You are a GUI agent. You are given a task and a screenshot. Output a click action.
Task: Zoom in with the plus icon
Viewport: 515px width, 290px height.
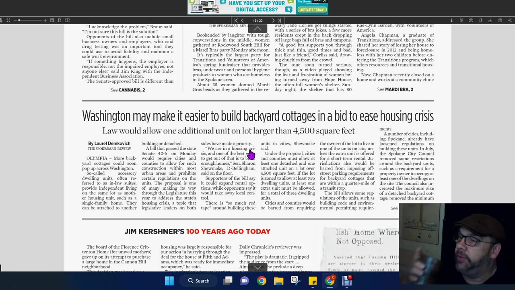click(x=45, y=21)
